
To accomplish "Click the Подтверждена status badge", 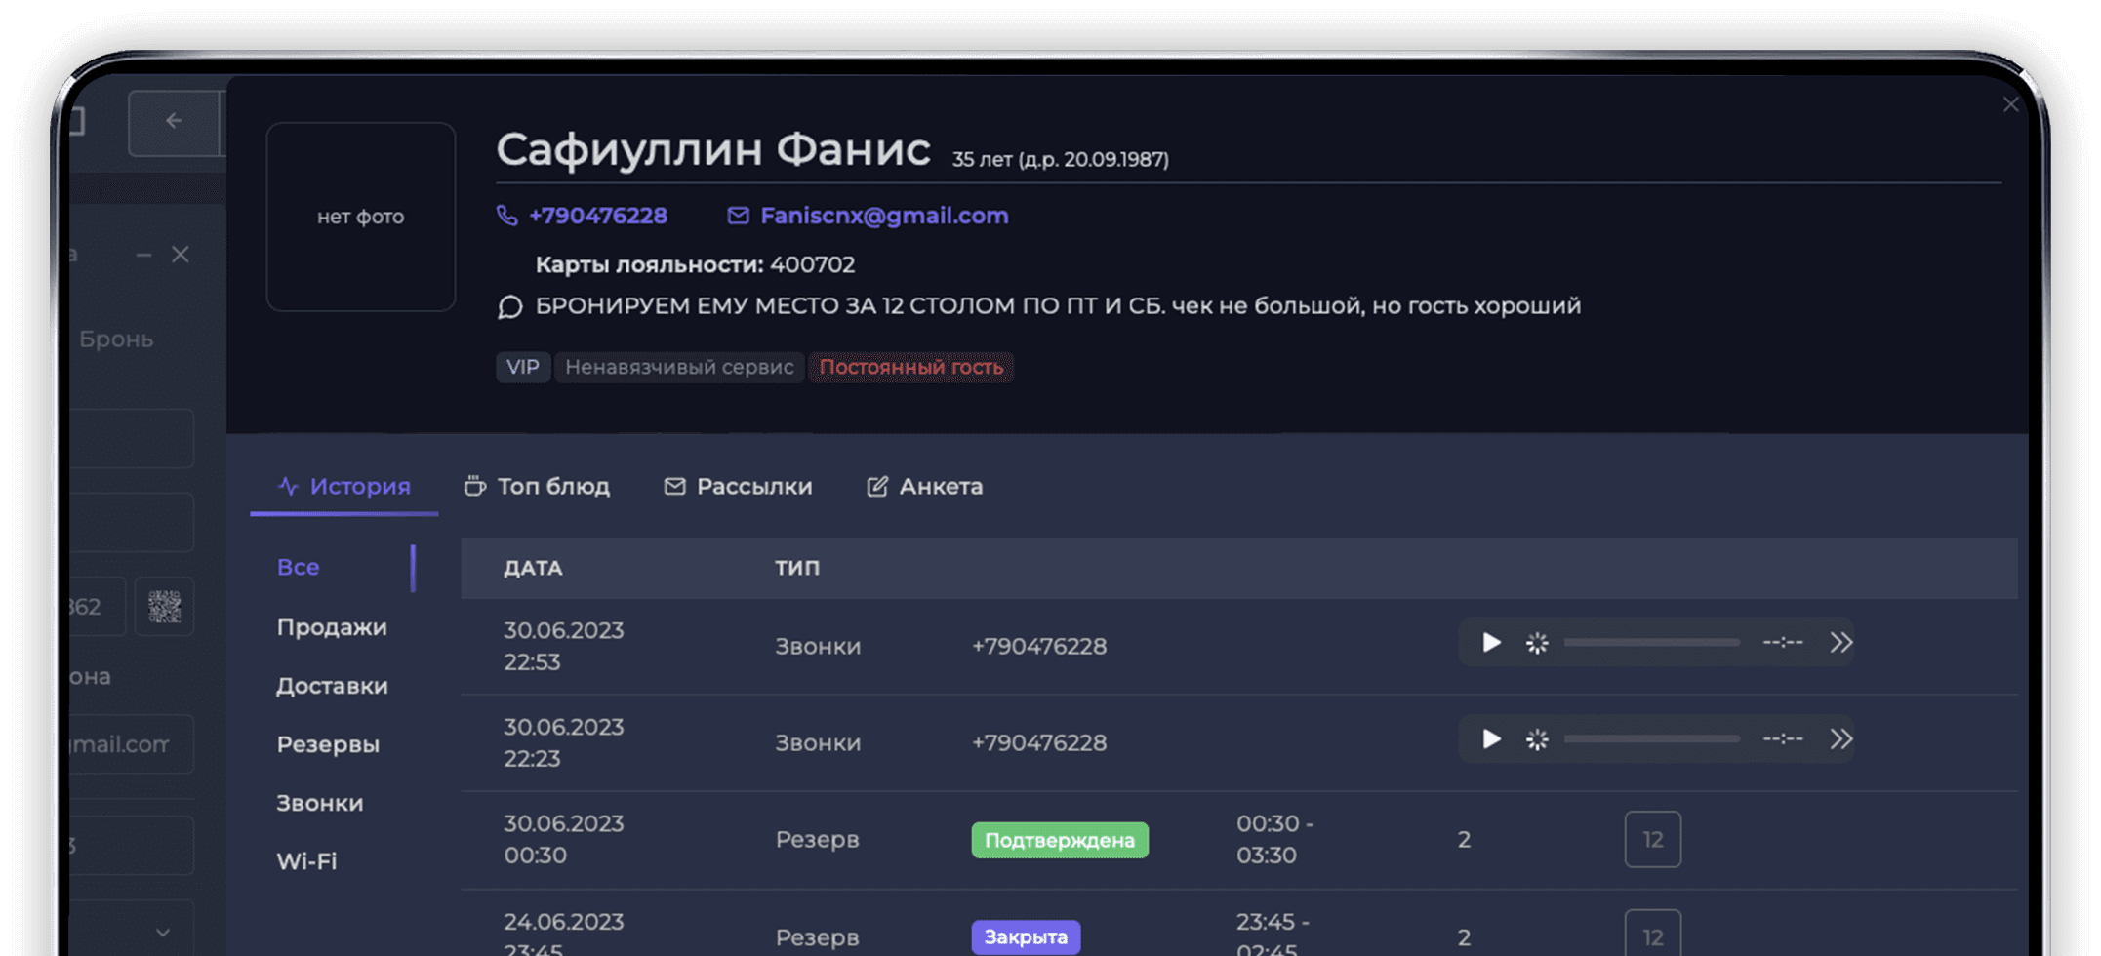I will tap(1059, 840).
